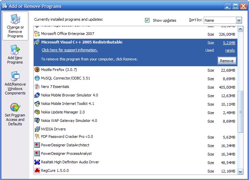The image size is (249, 180).
Task: Select PDF Password Cracker Pro icon
Action: tap(37, 137)
